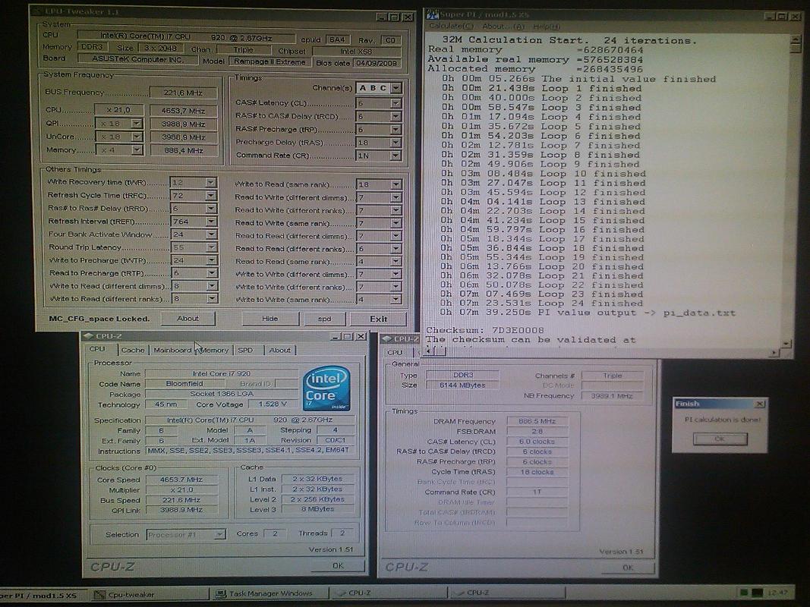Click the left CPU-Z title bar icon
The image size is (810, 607).
(88, 336)
